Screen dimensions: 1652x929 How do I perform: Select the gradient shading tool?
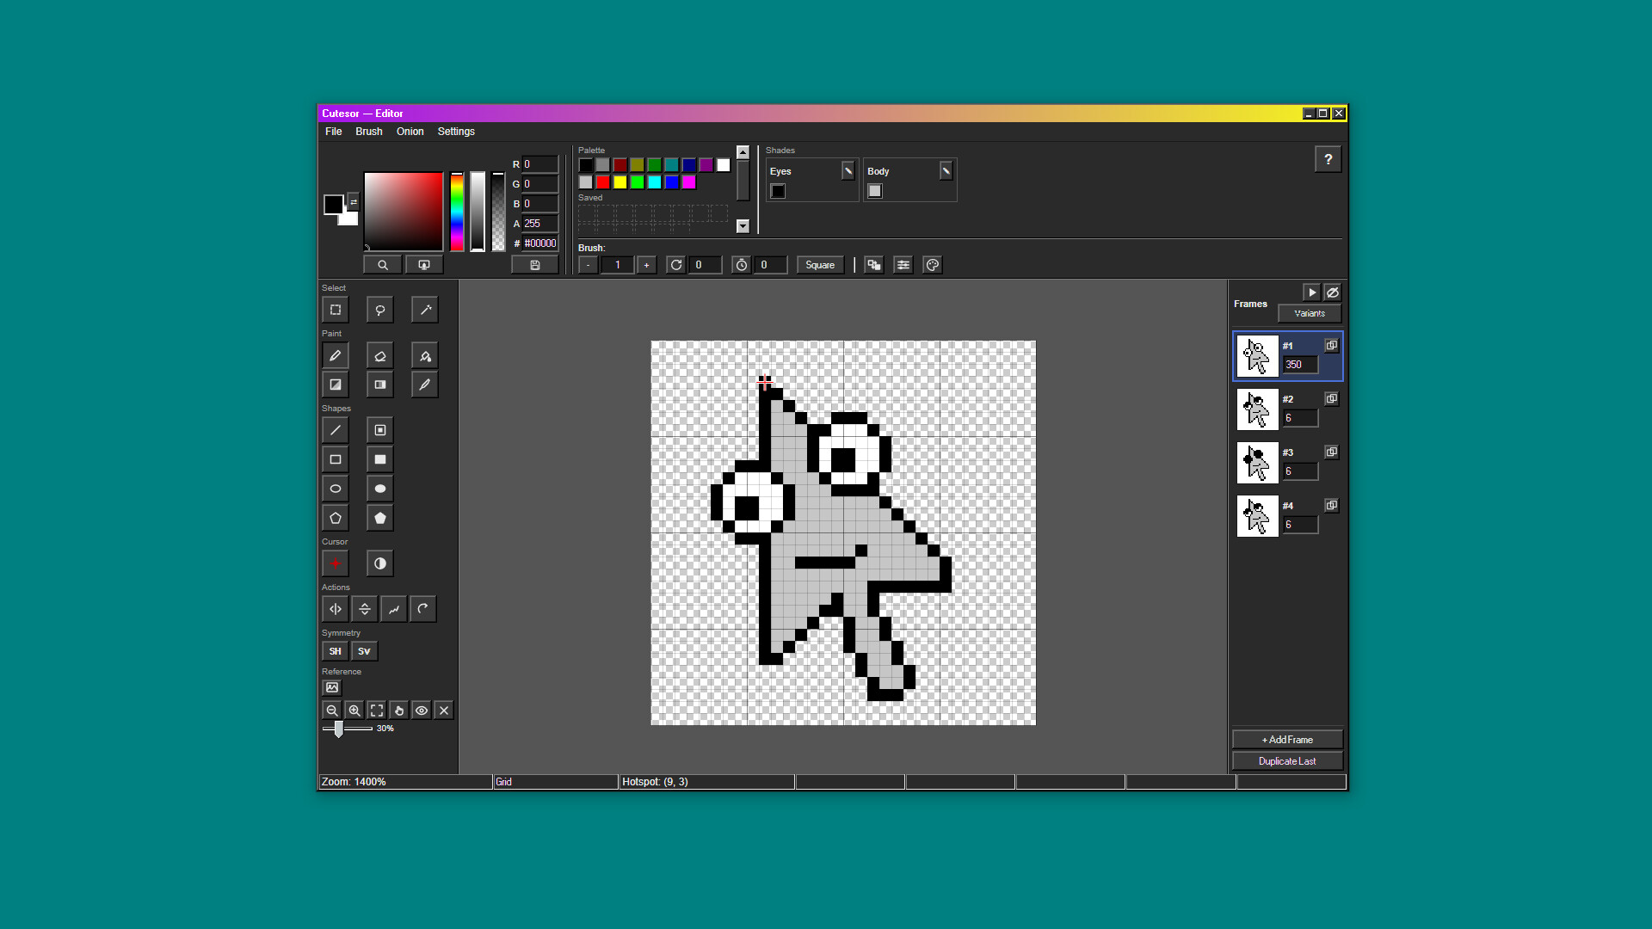click(x=336, y=385)
